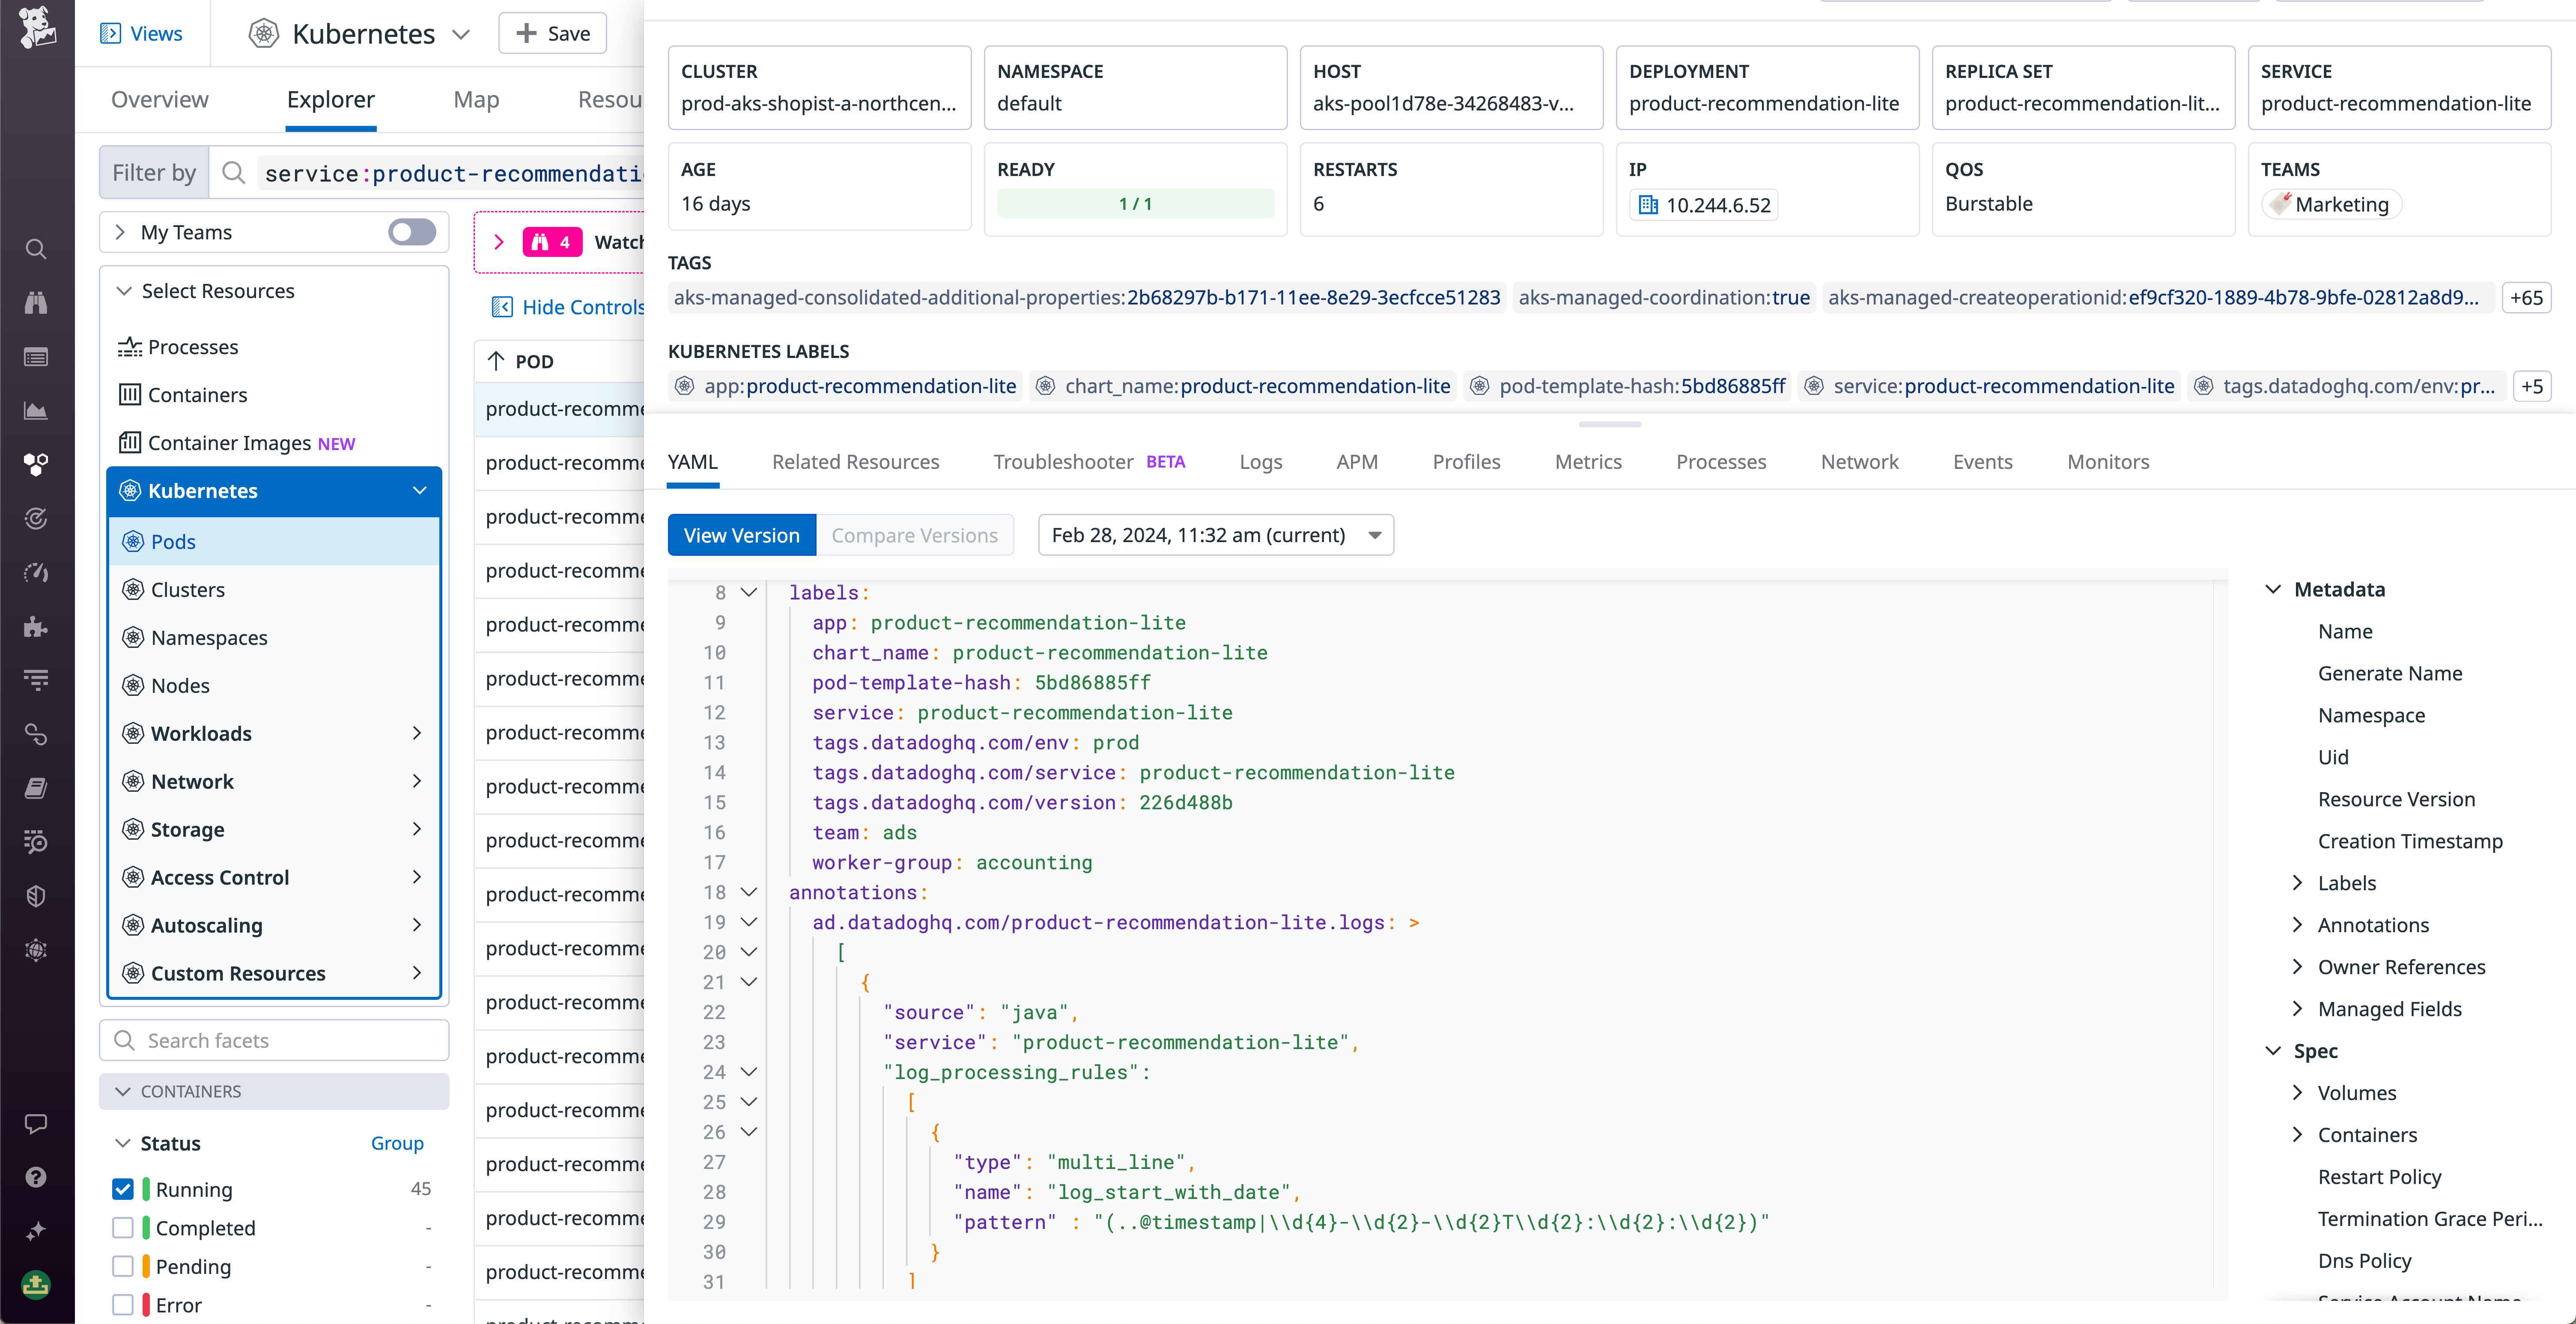
Task: Click the Save button
Action: click(552, 33)
